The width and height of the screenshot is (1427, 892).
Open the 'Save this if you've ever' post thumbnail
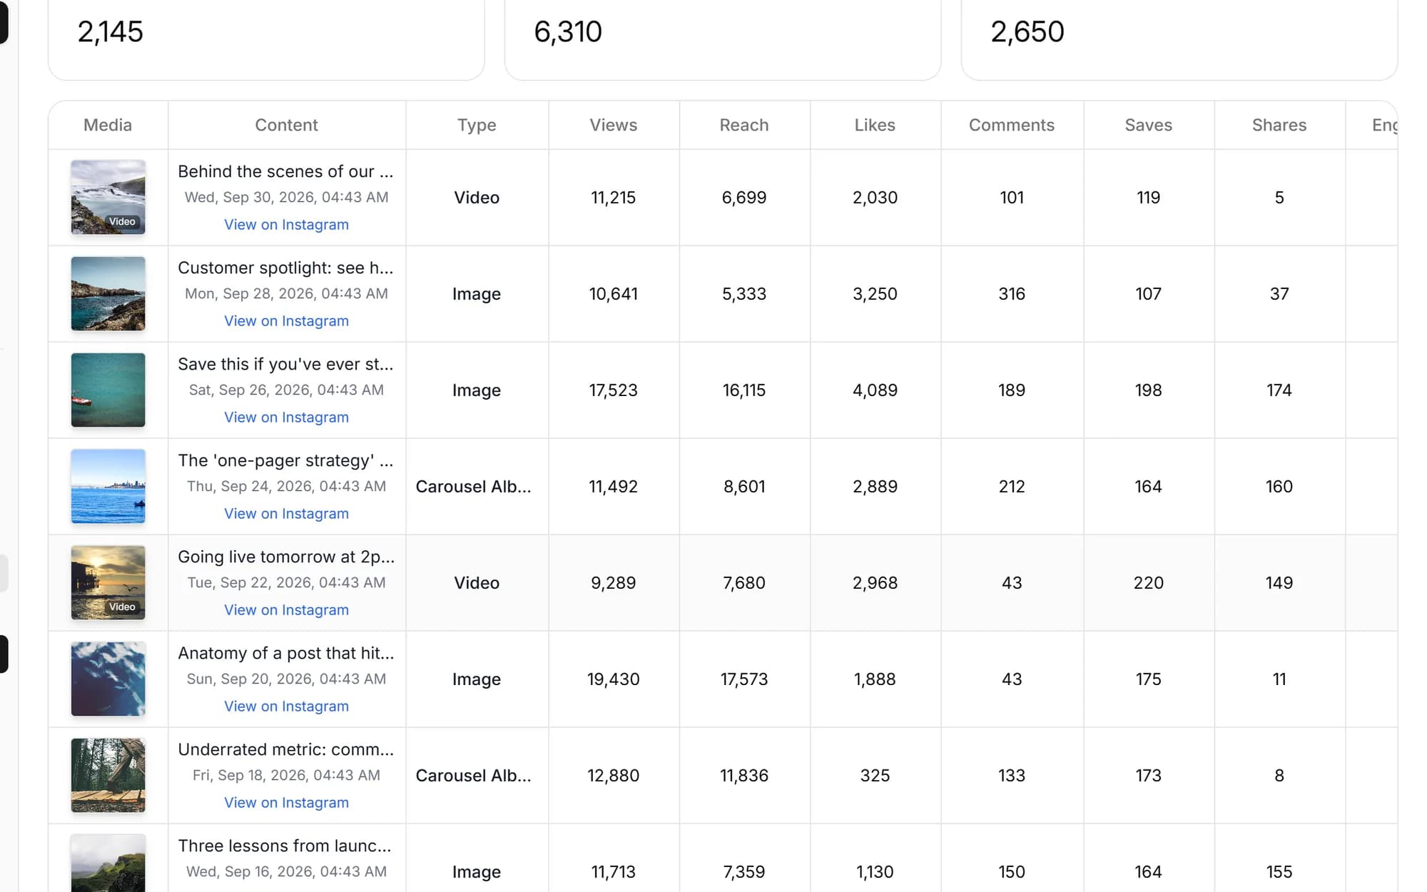click(x=108, y=390)
